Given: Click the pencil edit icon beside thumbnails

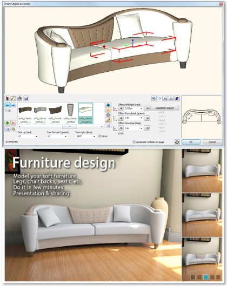Looking at the screenshot, I should point(108,120).
